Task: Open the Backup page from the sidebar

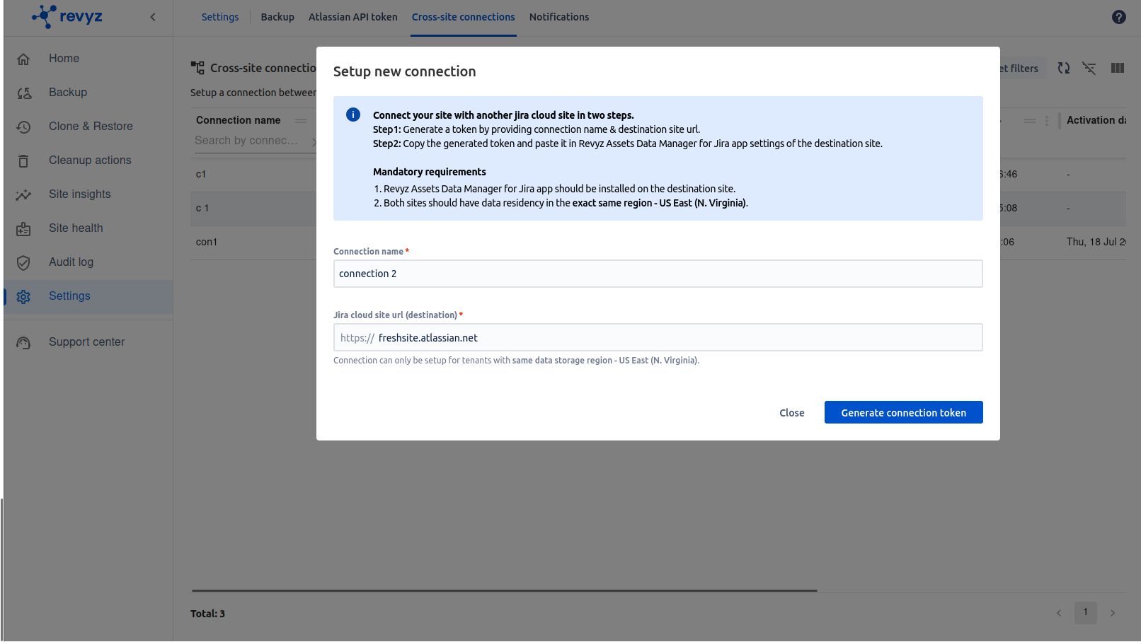Action: pos(68,93)
